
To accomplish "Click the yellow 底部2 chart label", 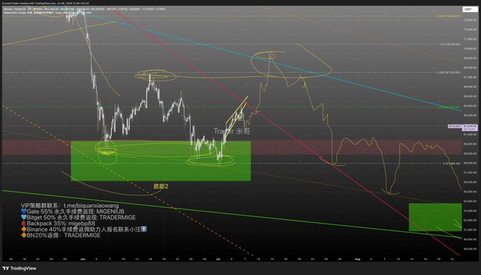I will pos(161,186).
